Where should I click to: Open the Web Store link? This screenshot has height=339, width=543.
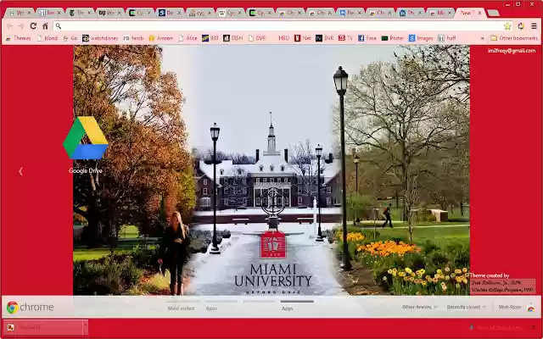pos(510,307)
